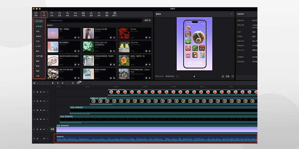Favorite the Andalusia (DJ版) track
The image size is (299, 149).
click(x=111, y=38)
